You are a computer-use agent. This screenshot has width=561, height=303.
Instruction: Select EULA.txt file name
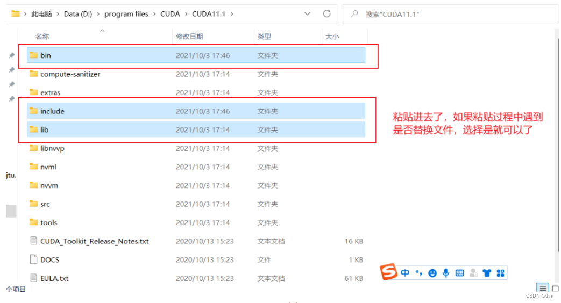[x=54, y=278]
